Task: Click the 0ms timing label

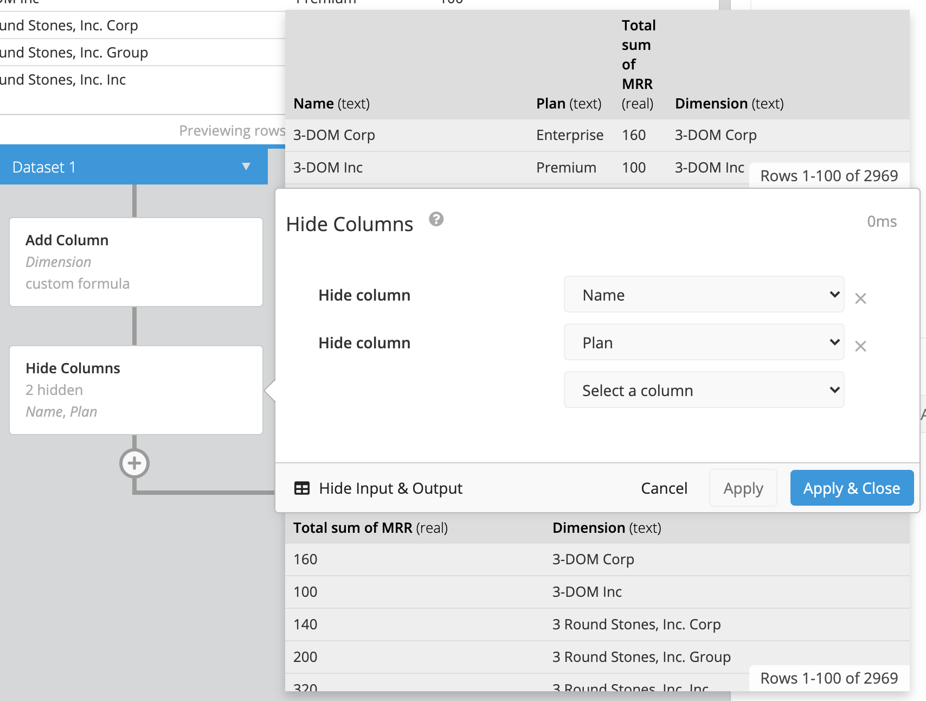Action: [x=882, y=221]
